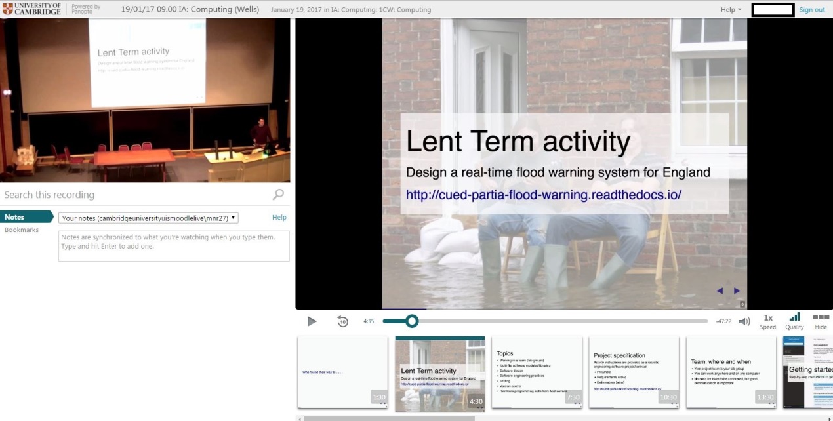The height and width of the screenshot is (421, 833).
Task: Go to next slide arrow in video
Action: (x=737, y=291)
